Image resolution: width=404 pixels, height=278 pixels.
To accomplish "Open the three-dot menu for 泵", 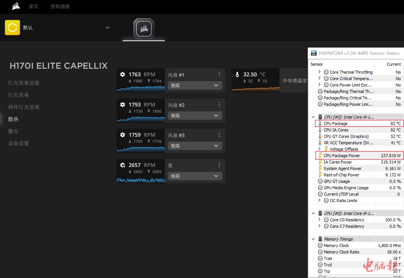I will (219, 165).
